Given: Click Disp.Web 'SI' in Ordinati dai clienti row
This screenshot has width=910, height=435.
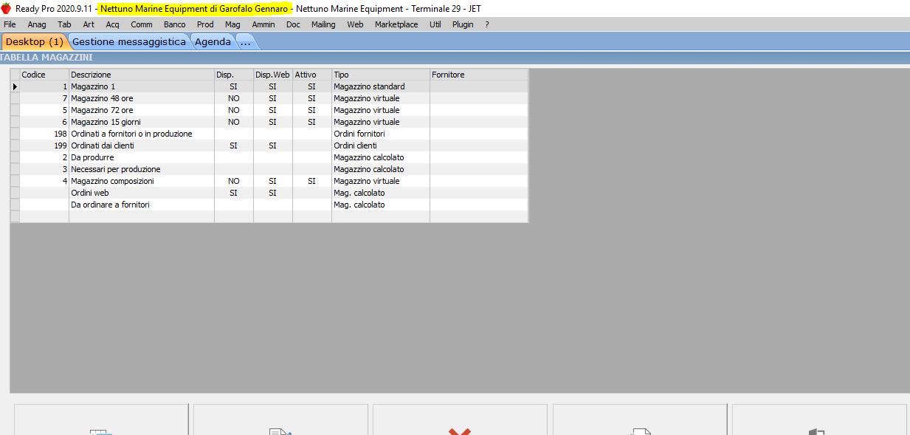Looking at the screenshot, I should point(273,145).
